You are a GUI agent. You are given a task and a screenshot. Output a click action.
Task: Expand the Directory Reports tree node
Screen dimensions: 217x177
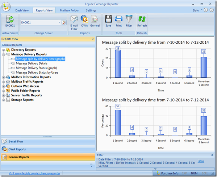[x=4, y=50]
